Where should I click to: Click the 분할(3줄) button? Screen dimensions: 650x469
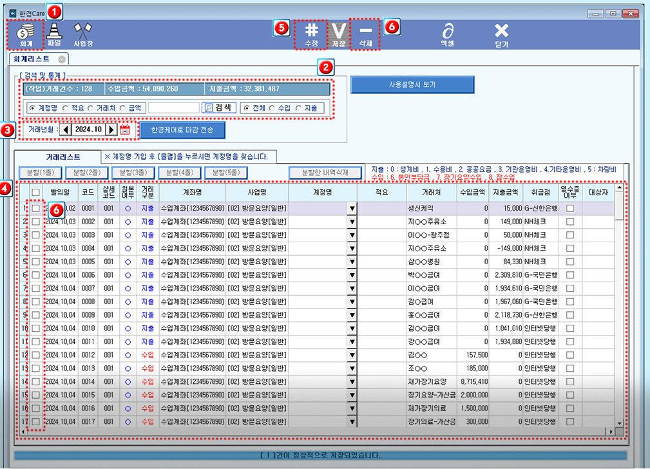(133, 173)
